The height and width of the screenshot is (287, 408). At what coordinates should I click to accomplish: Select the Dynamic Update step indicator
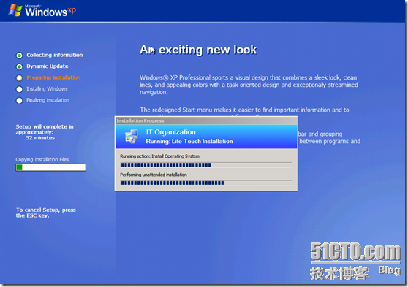pyautogui.click(x=19, y=66)
